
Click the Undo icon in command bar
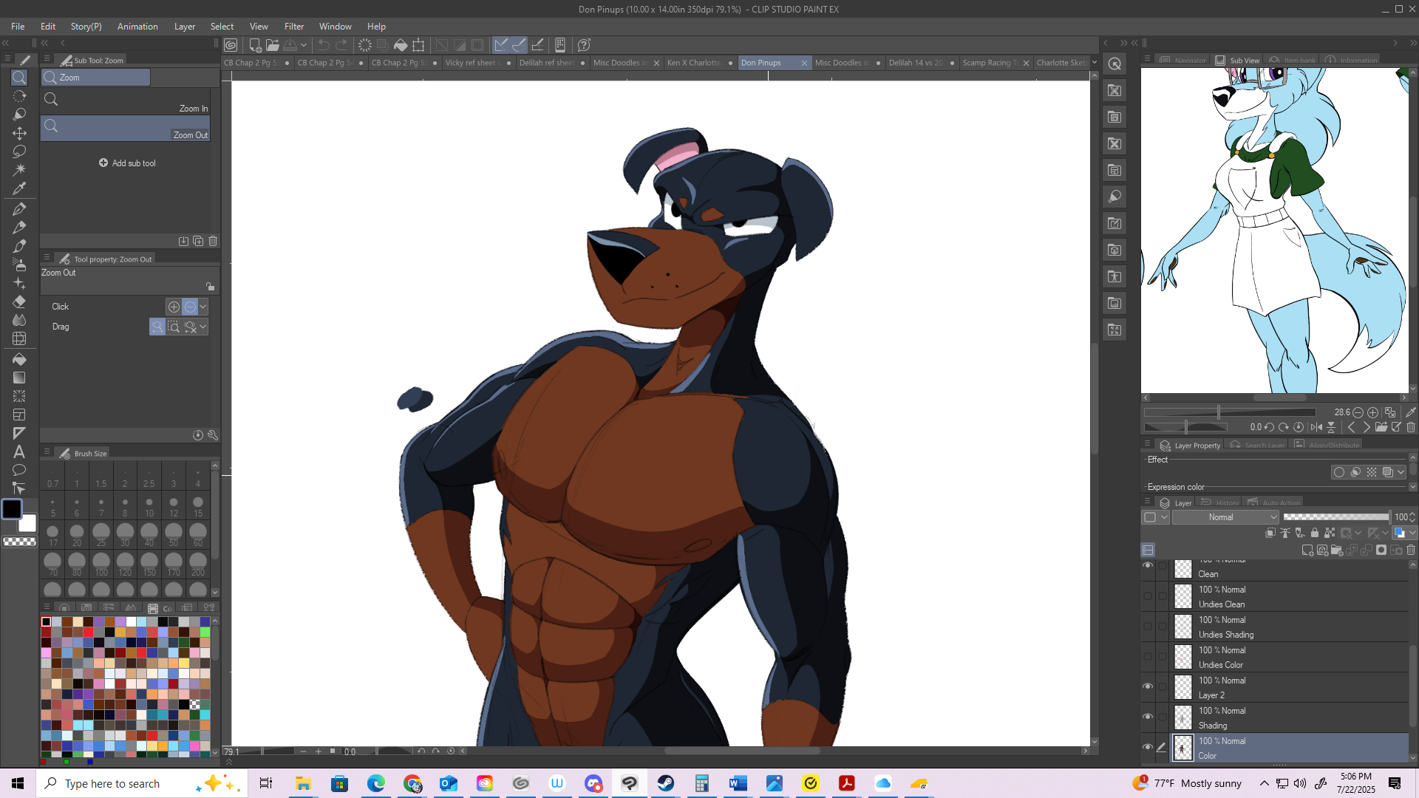(324, 45)
